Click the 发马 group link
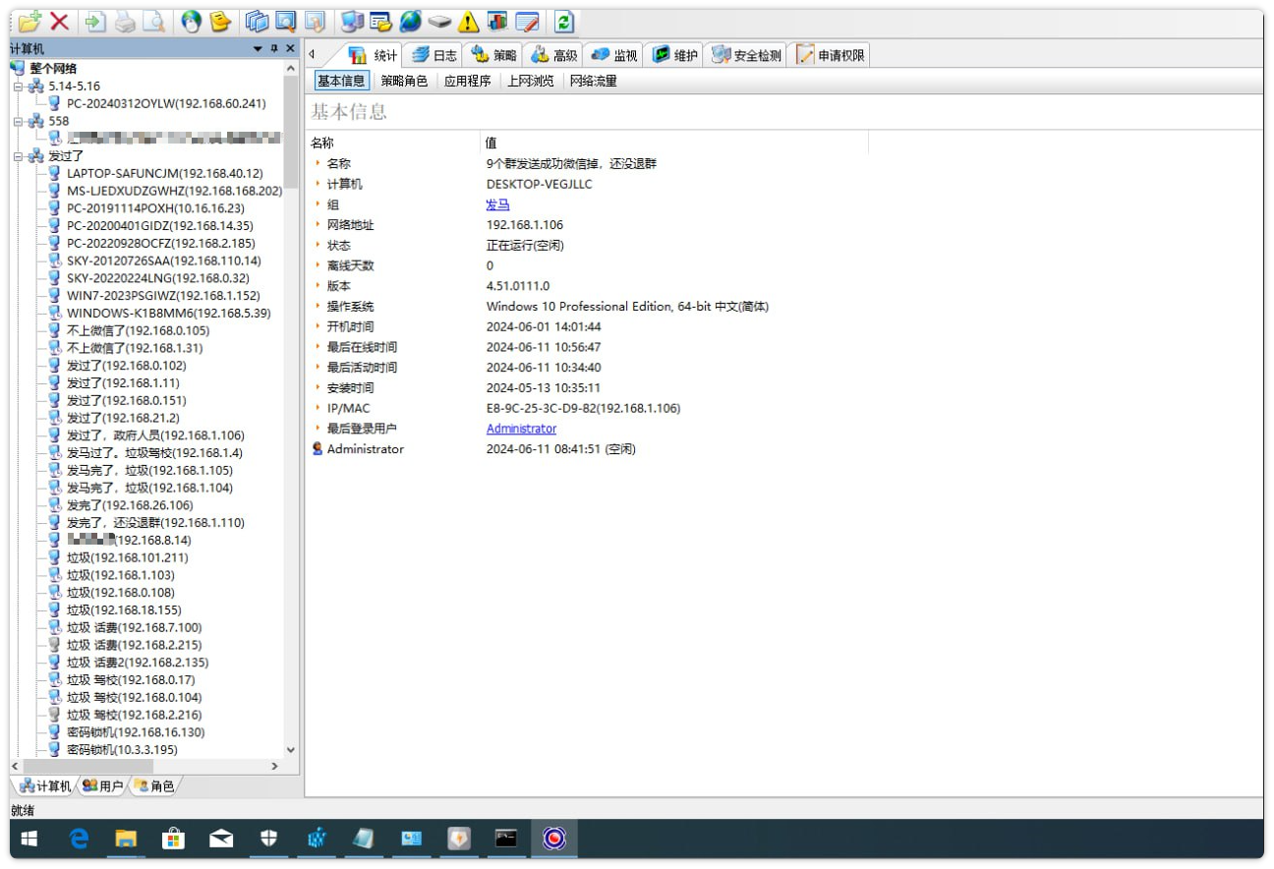1274x869 pixels. [497, 204]
